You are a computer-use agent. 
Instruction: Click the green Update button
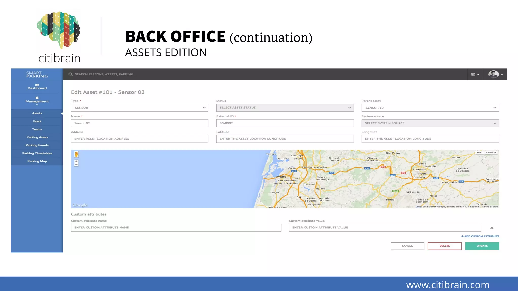[482, 246]
